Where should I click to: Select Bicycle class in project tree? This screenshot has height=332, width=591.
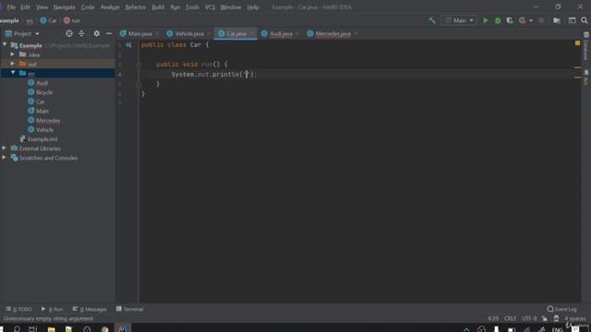click(44, 92)
